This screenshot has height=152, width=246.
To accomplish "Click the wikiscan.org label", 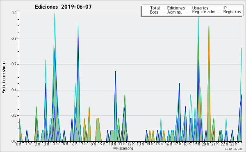I will click(123, 148).
